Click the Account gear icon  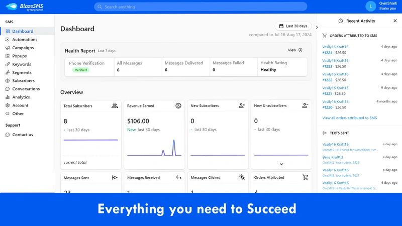pyautogui.click(x=8, y=105)
